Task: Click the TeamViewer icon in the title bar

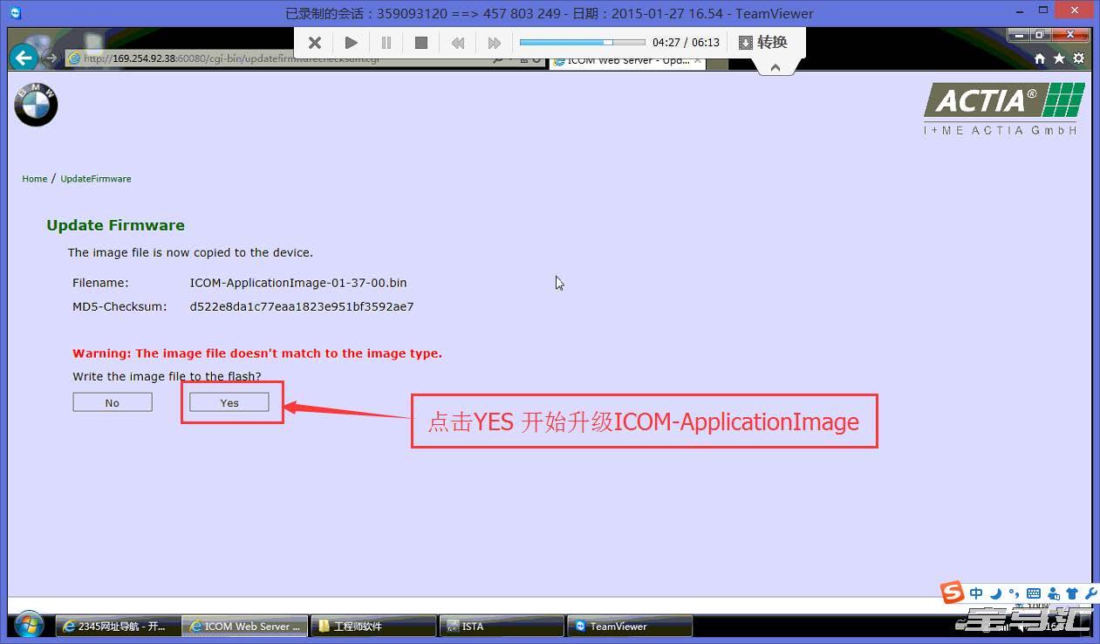Action: click(x=15, y=13)
